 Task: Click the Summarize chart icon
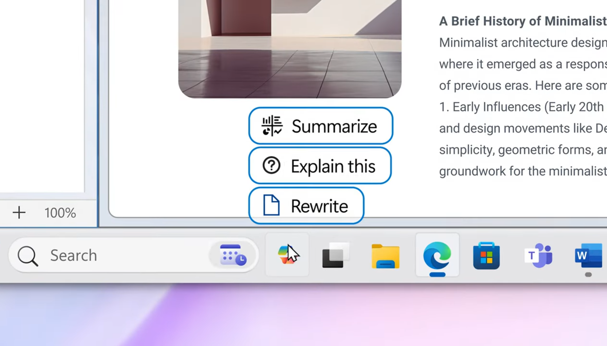[272, 126]
